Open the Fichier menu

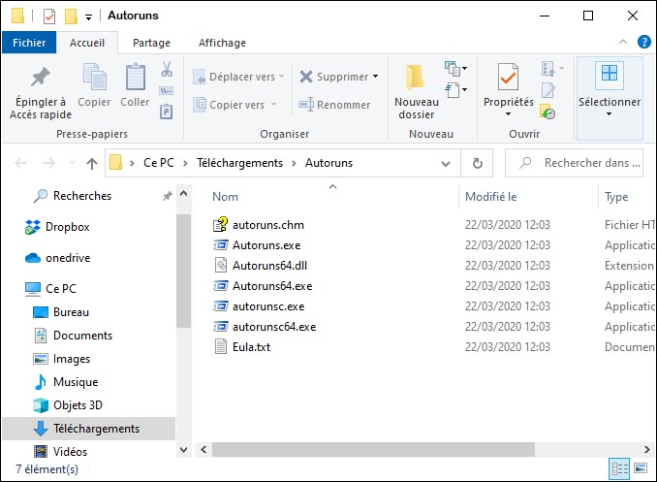click(29, 43)
